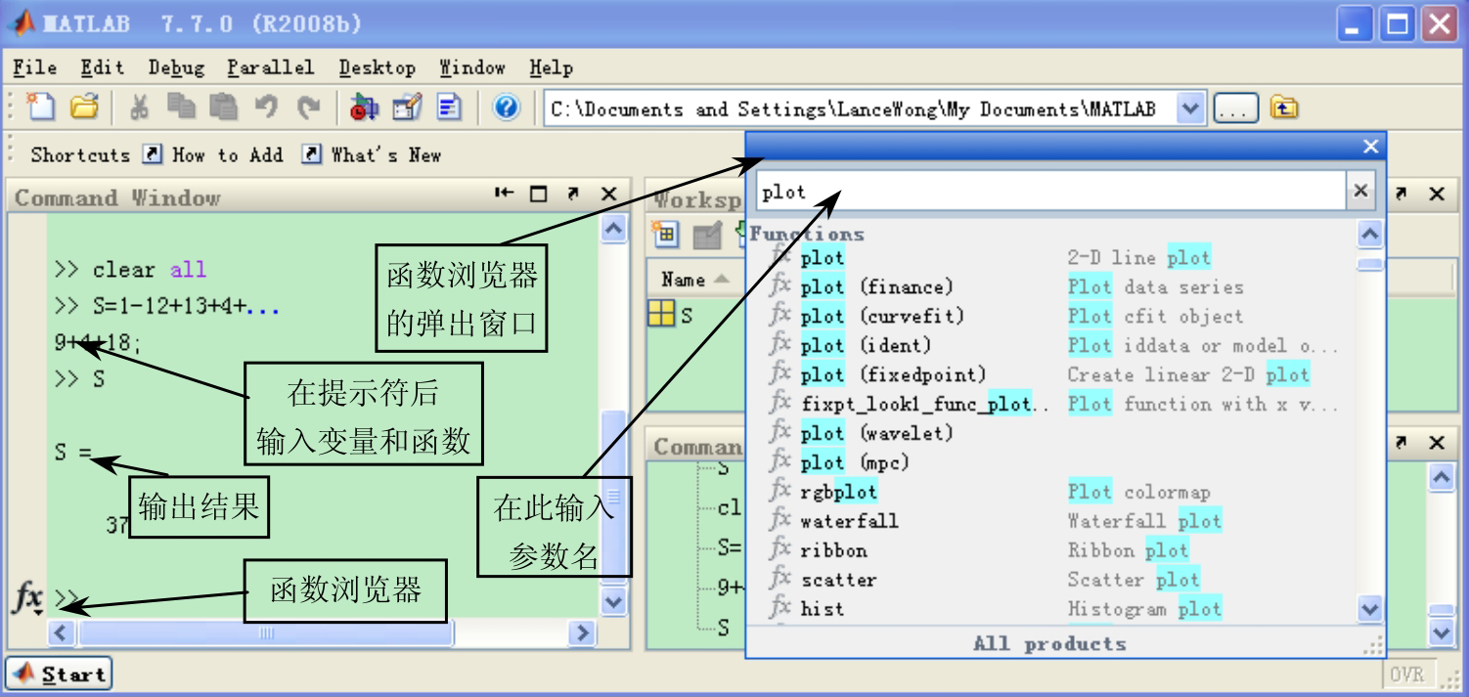Go up one folder level icon
Screen dimensions: 1469x697
[1283, 109]
